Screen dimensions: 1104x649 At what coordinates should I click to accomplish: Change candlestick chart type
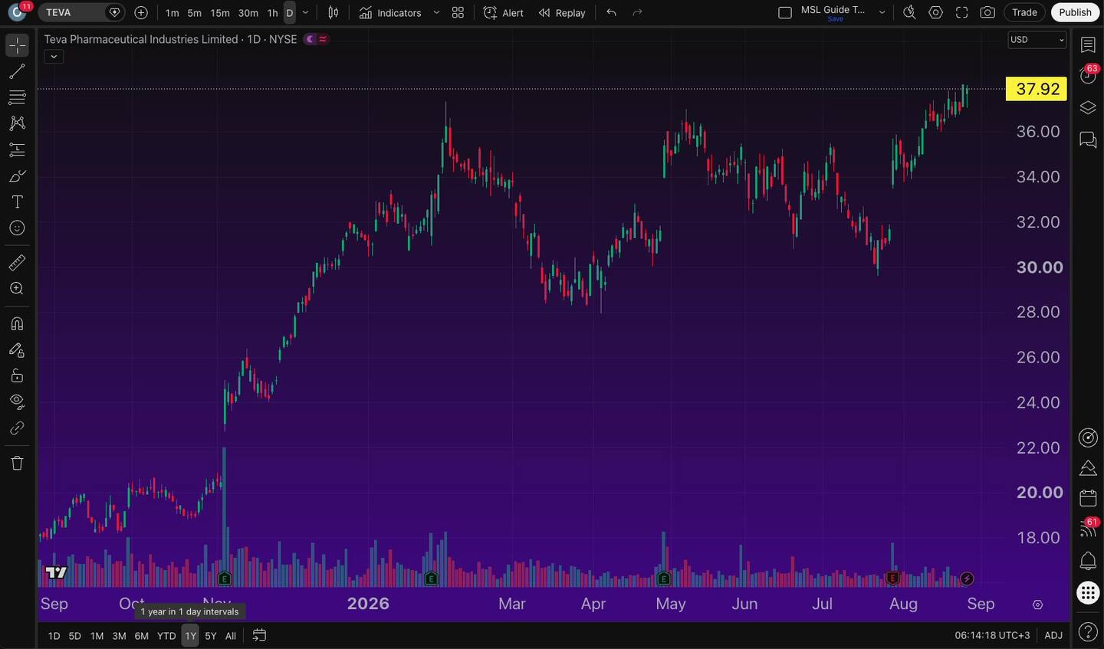click(333, 12)
